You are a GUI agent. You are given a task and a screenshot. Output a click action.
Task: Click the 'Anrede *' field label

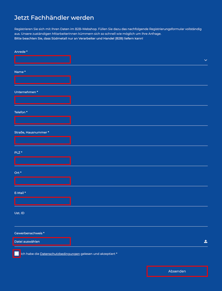pos(21,52)
